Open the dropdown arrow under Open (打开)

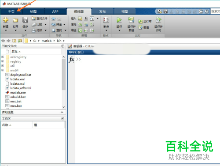click(x=15, y=30)
